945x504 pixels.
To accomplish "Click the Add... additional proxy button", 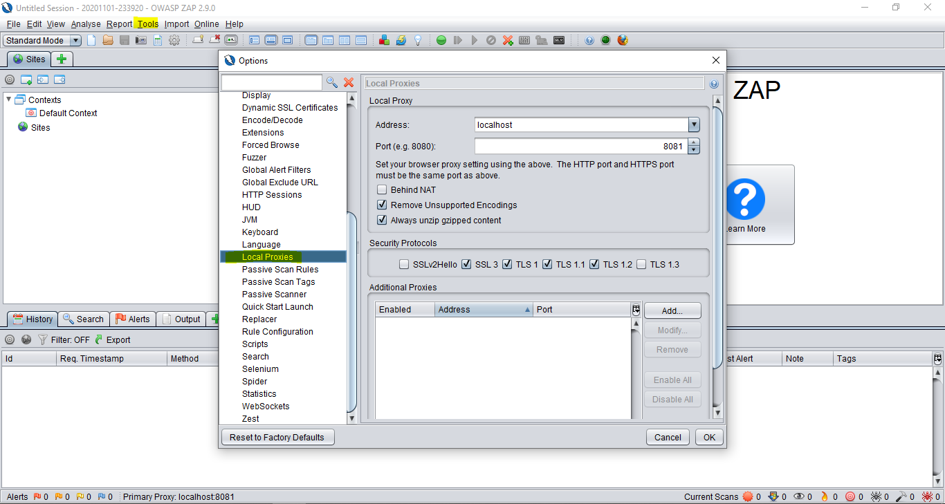I will 672,310.
